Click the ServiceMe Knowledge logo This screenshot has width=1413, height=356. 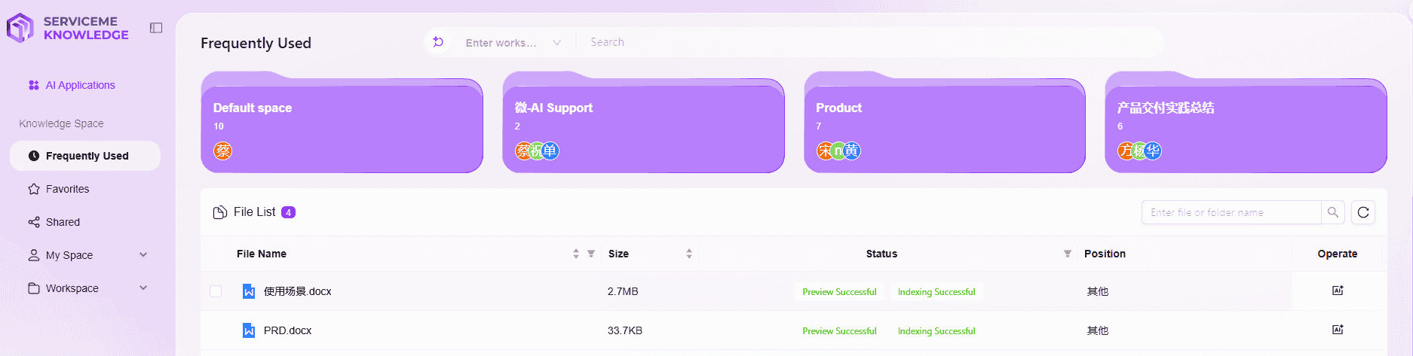coord(68,28)
